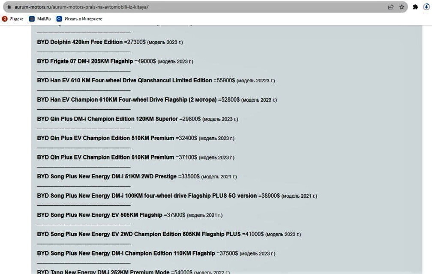Select BYD Song Plus EV 505KM Flagship
This screenshot has width=432, height=274.
click(100, 215)
